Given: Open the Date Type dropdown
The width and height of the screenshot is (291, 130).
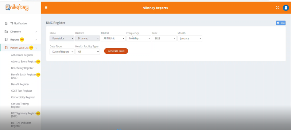Looking at the screenshot, I should pyautogui.click(x=62, y=52).
